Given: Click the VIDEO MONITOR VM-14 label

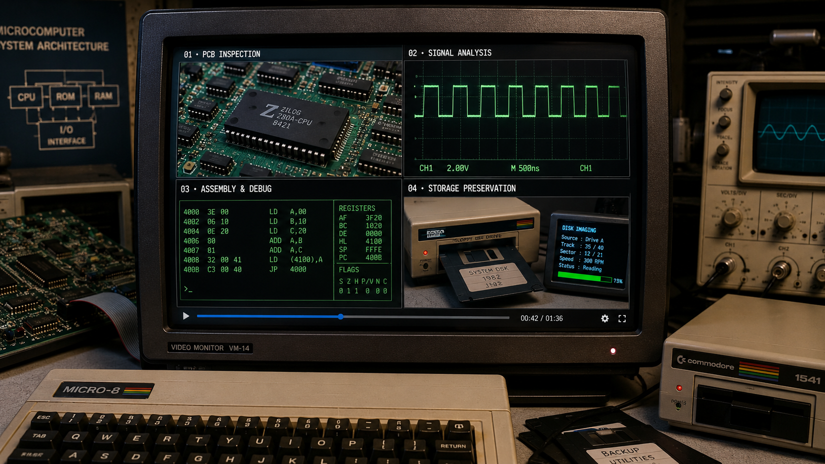Looking at the screenshot, I should point(210,348).
